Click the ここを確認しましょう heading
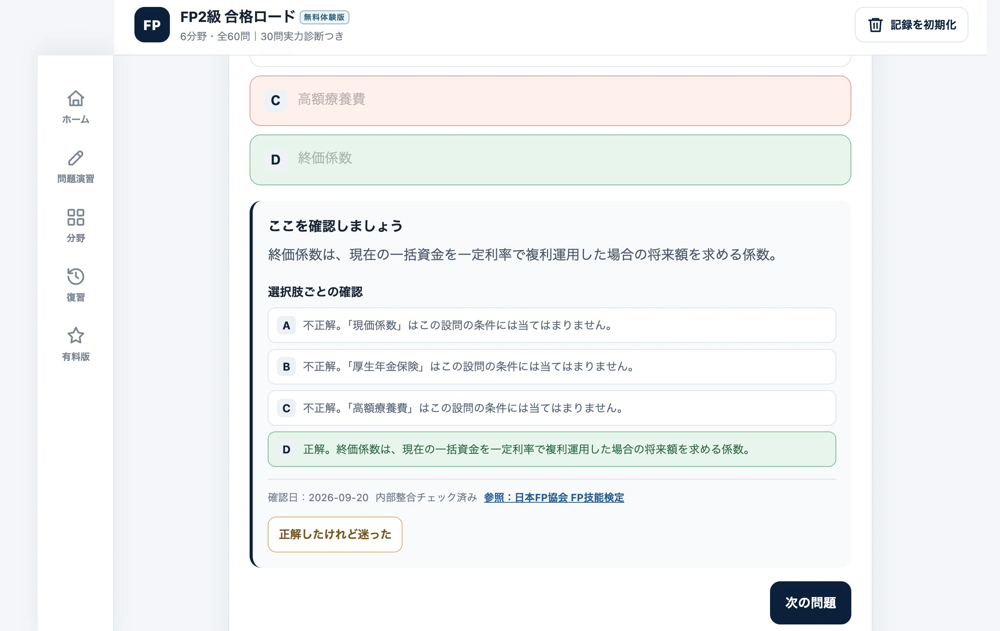Image resolution: width=1000 pixels, height=631 pixels. click(336, 226)
